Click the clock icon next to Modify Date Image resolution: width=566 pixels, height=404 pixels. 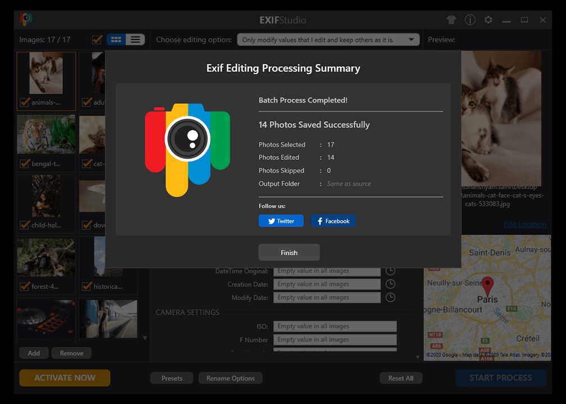point(390,297)
